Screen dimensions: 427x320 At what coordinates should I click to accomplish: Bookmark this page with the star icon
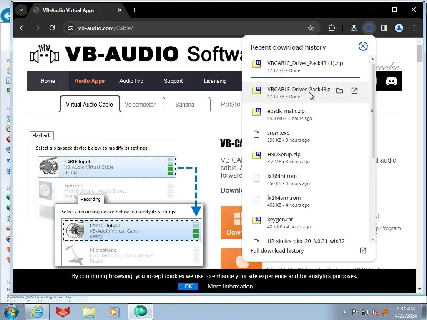coord(310,28)
